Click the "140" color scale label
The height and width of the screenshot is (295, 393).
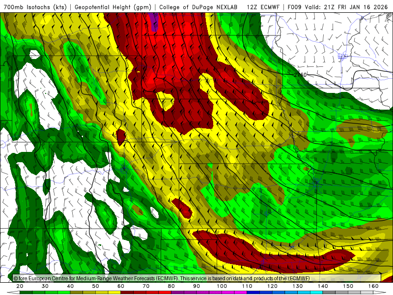click(x=323, y=286)
